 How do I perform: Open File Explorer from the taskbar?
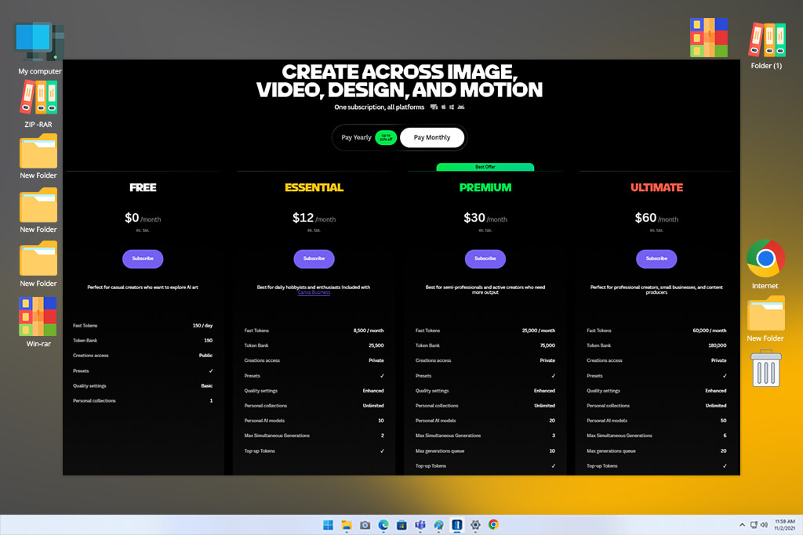(347, 525)
